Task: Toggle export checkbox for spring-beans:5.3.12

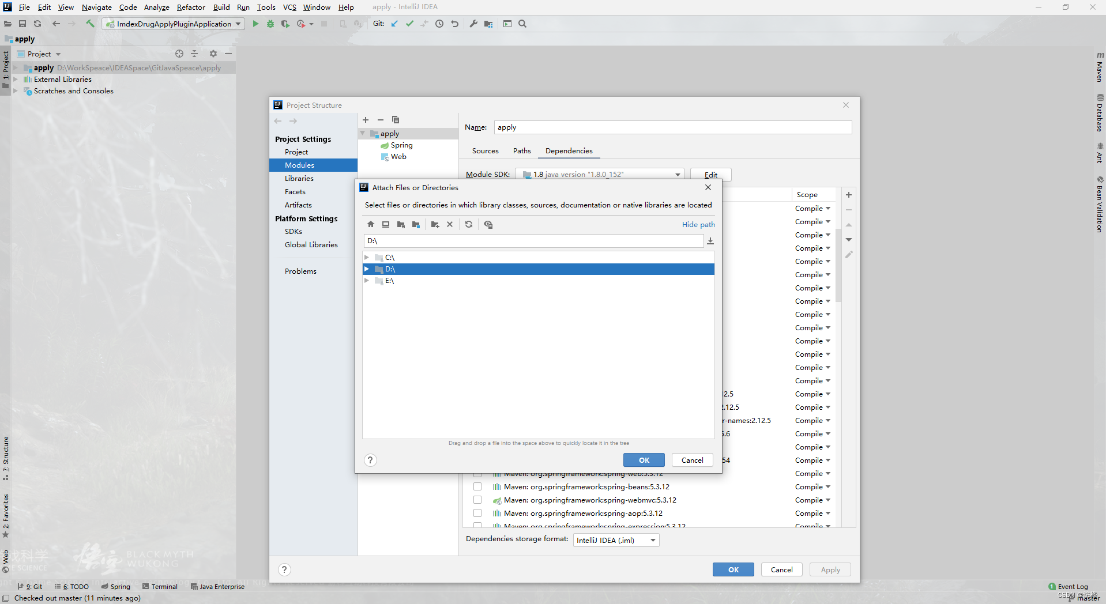Action: coord(477,486)
